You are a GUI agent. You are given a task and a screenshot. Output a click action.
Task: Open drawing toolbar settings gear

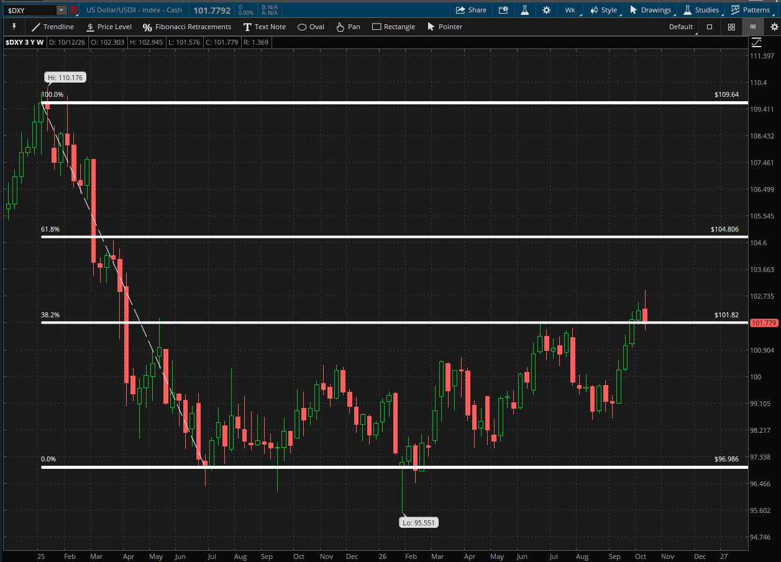point(774,27)
